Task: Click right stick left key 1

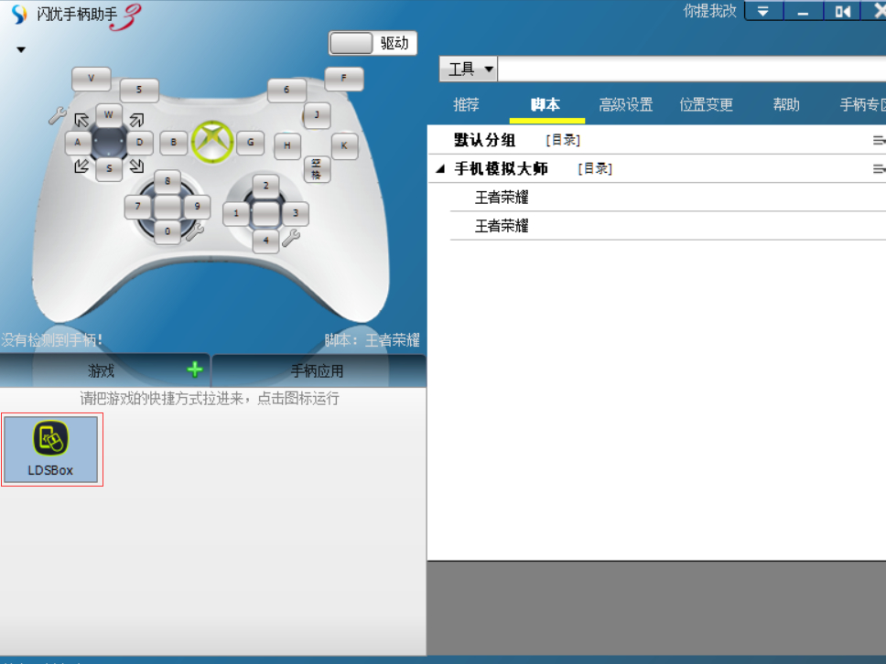Action: point(236,213)
